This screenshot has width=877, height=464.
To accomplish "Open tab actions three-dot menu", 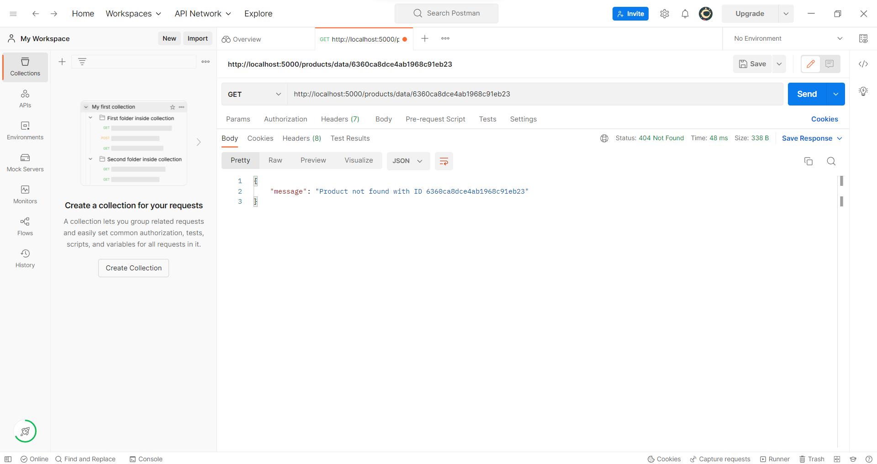I will [x=445, y=38].
